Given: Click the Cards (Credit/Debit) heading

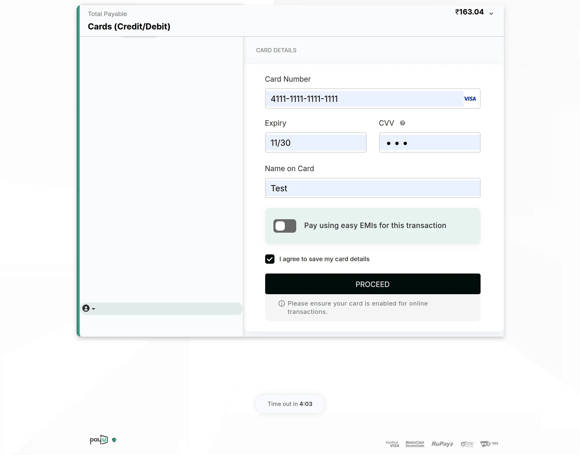Looking at the screenshot, I should pyautogui.click(x=129, y=27).
